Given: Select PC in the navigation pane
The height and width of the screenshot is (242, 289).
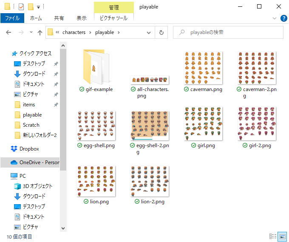Looking at the screenshot, I should 18,176.
